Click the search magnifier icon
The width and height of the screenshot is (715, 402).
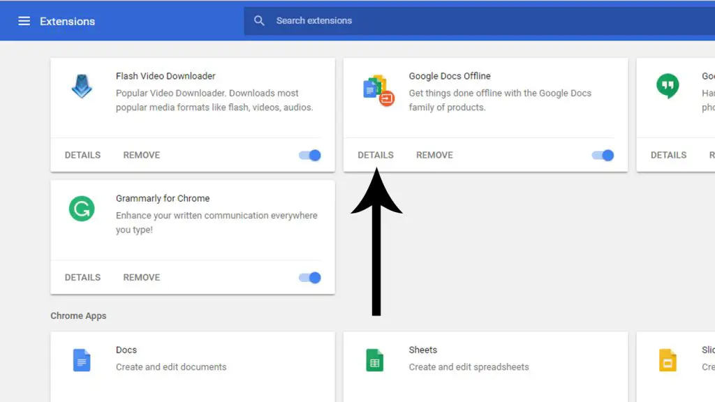pos(259,20)
